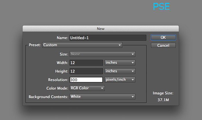202x120 pixels.
Task: Open the pixels/inch resolution units dropdown
Action: click(120, 80)
